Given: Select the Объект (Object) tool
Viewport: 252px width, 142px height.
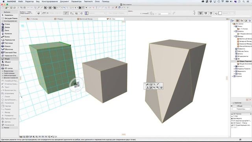Looking at the screenshot, I should (x=9, y=62).
